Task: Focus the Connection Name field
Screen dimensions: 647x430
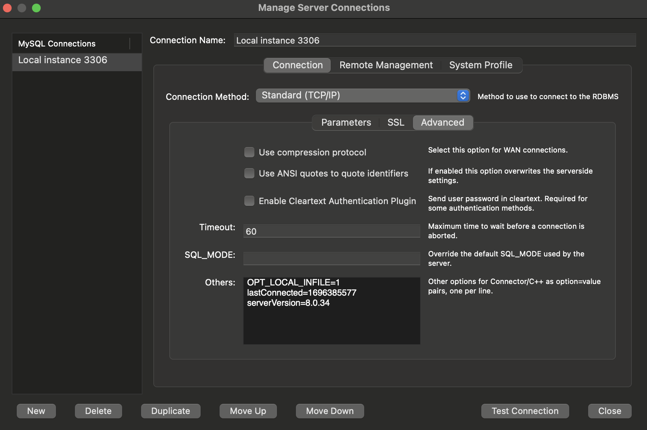Action: pos(435,40)
